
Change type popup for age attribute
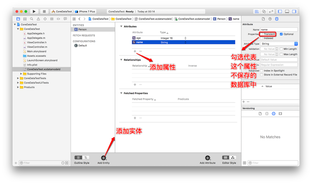tap(185, 38)
